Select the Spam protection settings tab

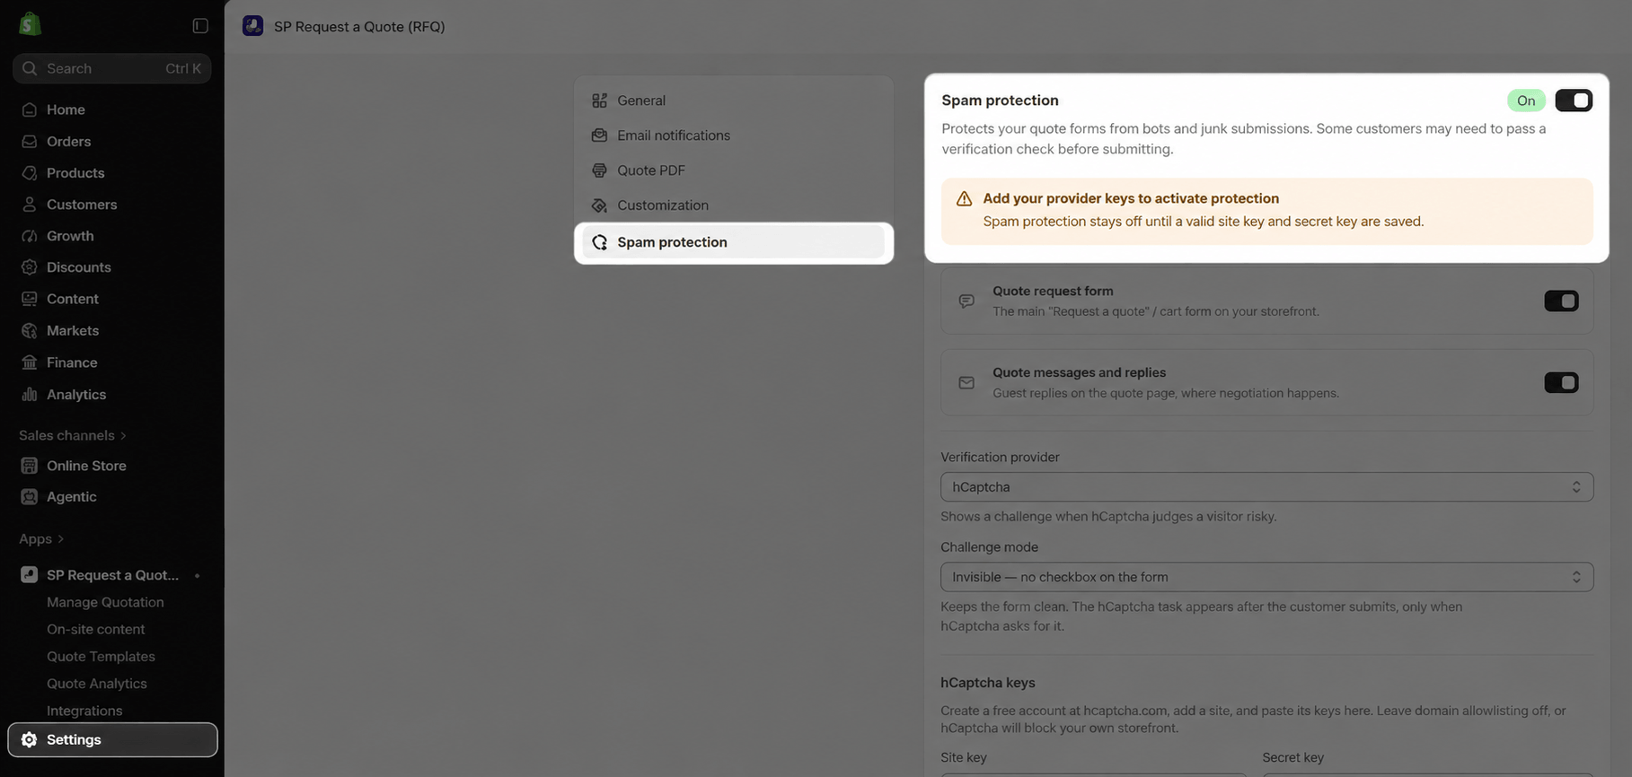[x=734, y=242]
